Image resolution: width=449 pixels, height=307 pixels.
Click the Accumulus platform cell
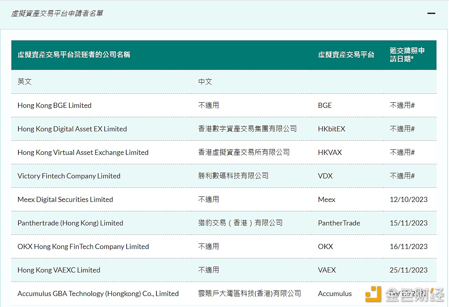[335, 294]
